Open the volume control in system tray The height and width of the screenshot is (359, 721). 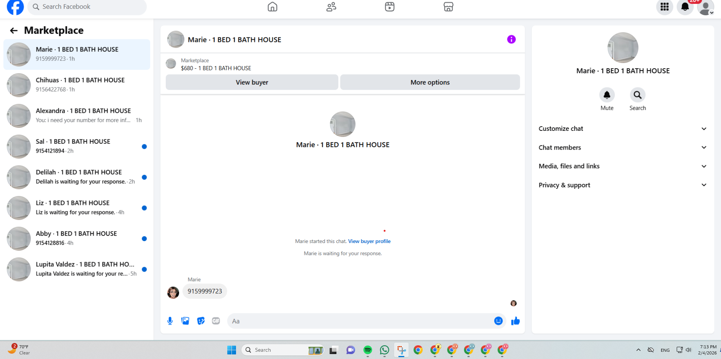pos(689,350)
